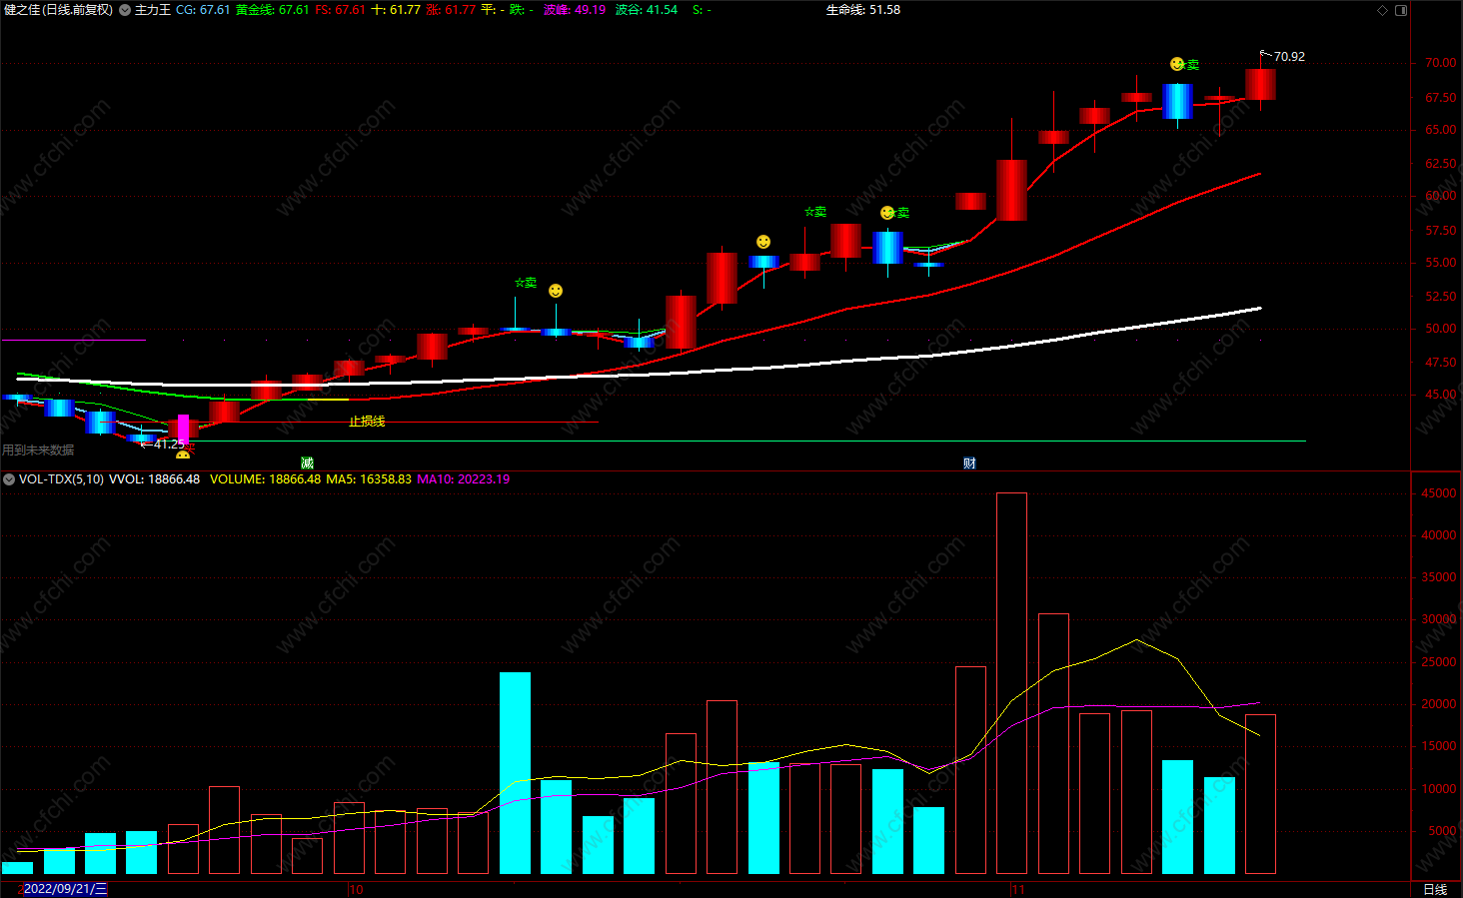Click the 10 month marker on the time axis

coord(356,889)
